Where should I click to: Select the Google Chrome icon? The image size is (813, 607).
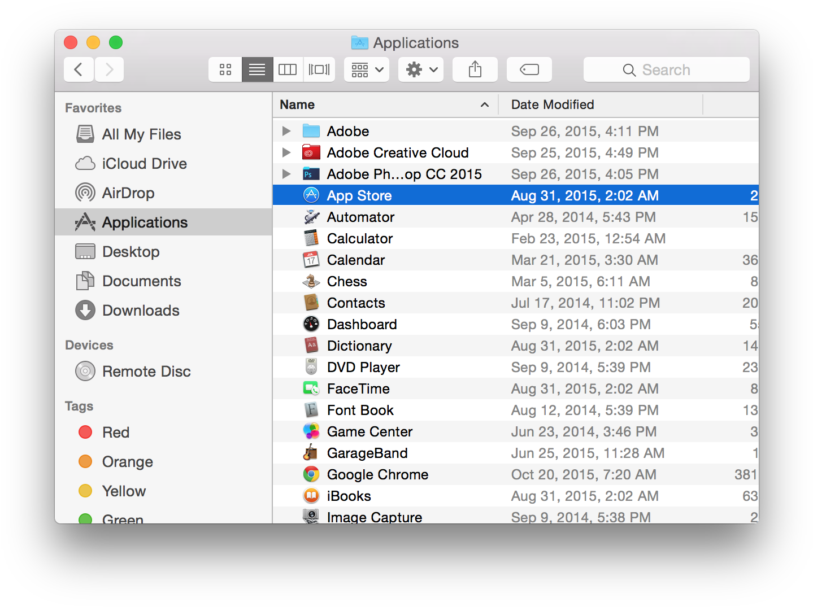[311, 474]
